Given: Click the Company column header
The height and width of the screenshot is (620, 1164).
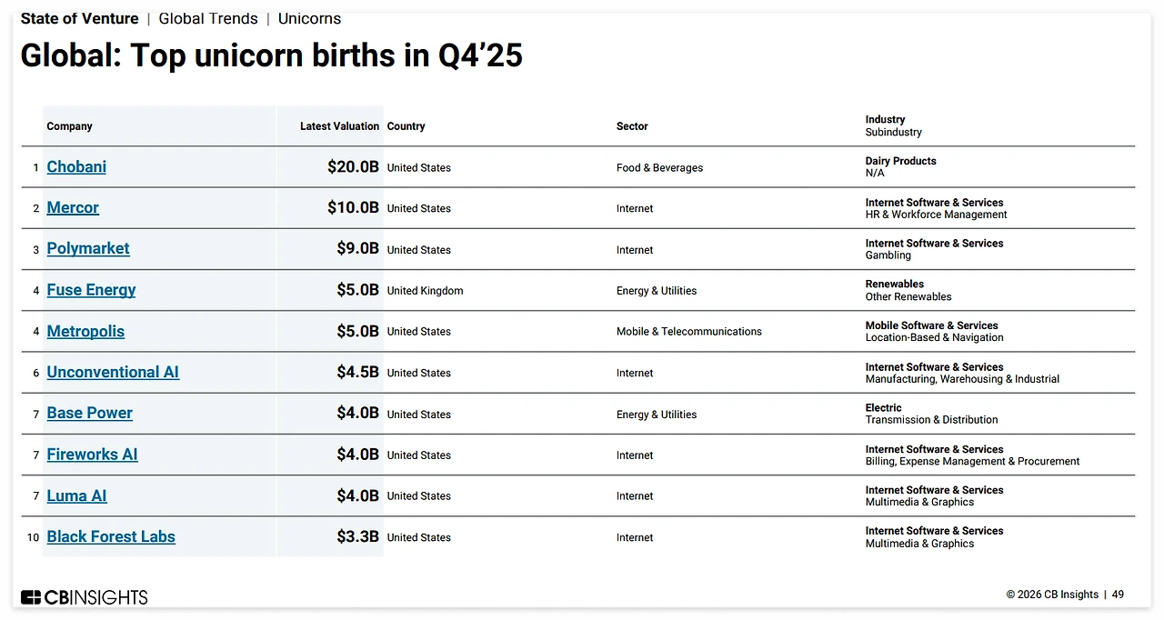Looking at the screenshot, I should [x=70, y=126].
